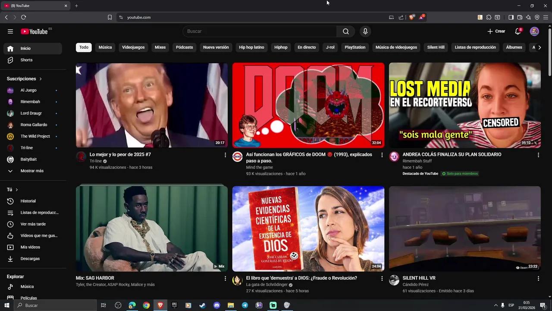552x311 pixels.
Task: Open options menu for DOOM graphics video
Action: pos(382,155)
